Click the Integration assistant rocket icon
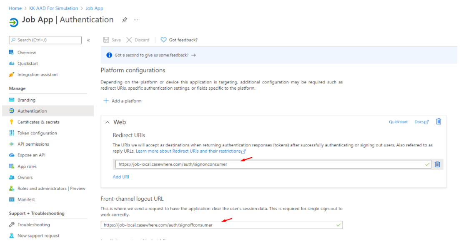 [12, 74]
